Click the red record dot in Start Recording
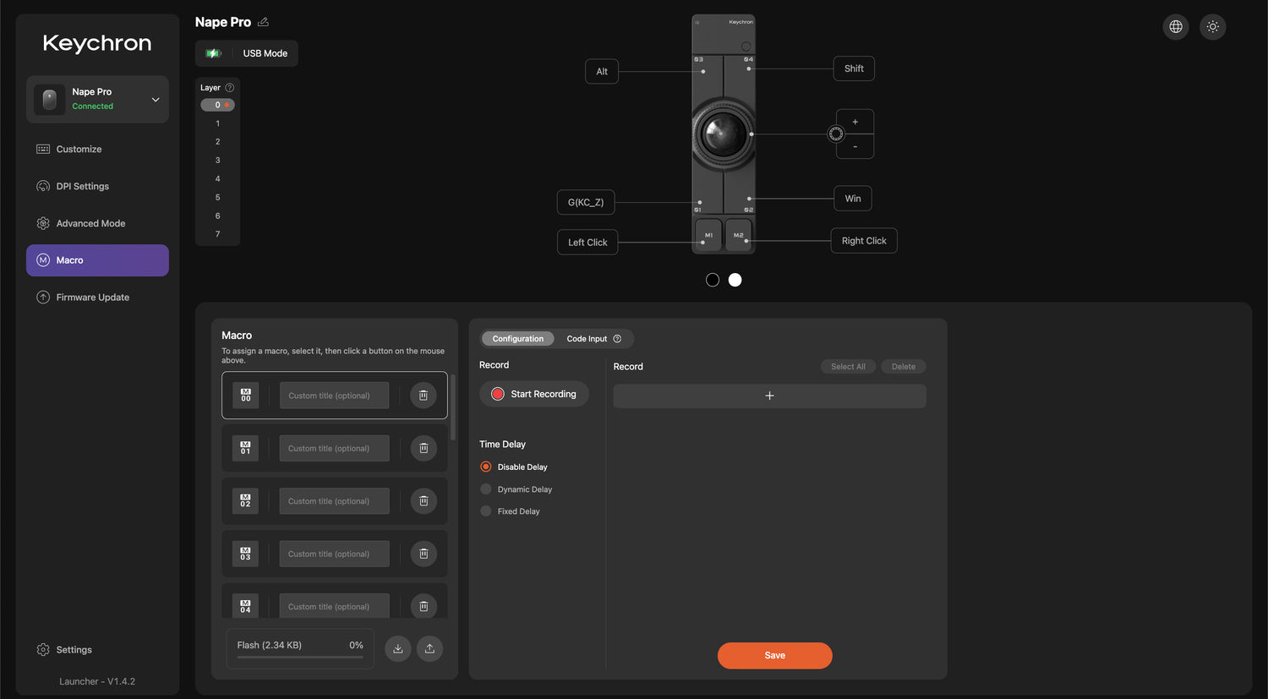The width and height of the screenshot is (1268, 699). tap(498, 394)
